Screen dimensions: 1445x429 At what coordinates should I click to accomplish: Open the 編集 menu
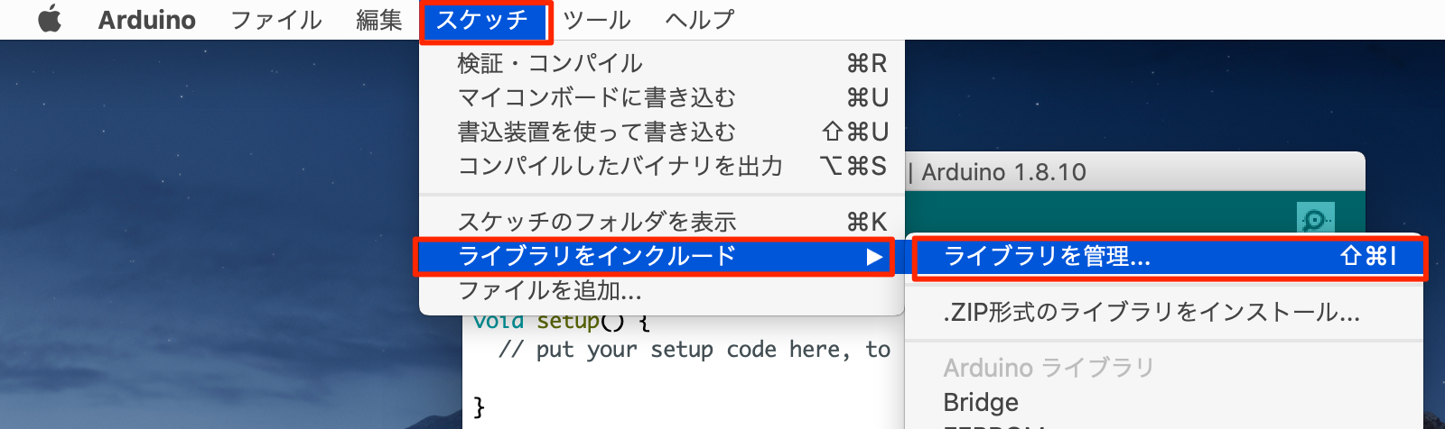tap(379, 20)
